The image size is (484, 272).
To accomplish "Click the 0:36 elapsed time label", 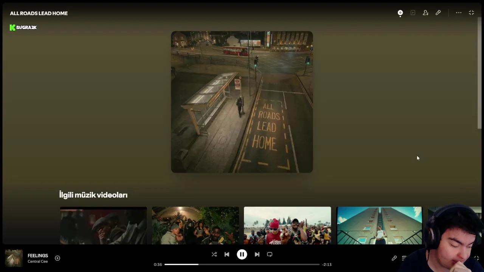I will pos(158,264).
